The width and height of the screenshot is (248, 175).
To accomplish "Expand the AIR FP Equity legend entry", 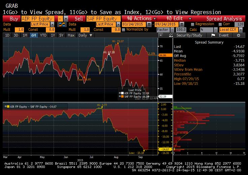I will pos(120,93).
